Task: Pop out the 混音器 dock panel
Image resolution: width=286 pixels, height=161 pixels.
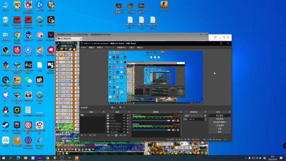Action: pyautogui.click(x=181, y=112)
